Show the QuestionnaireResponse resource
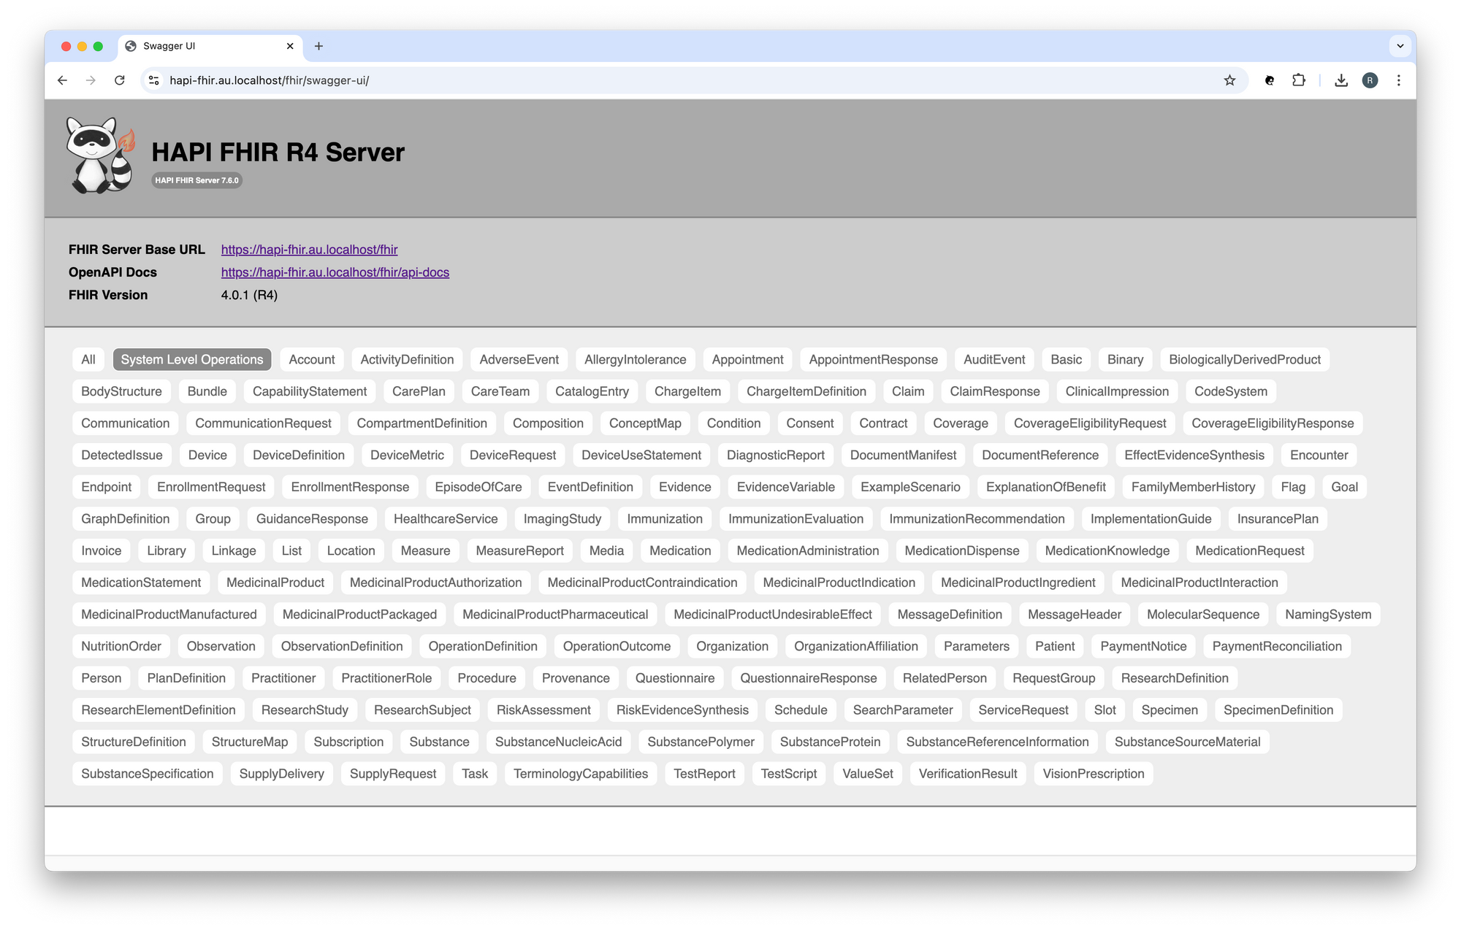The image size is (1461, 930). click(809, 678)
